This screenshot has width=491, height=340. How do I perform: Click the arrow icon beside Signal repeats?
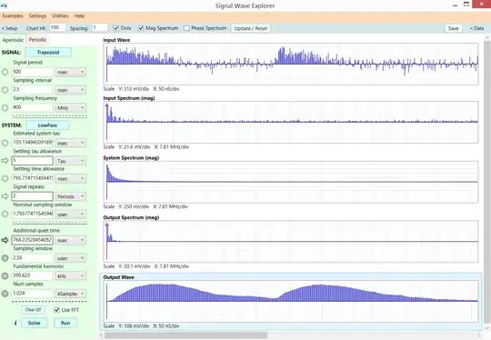click(5, 196)
